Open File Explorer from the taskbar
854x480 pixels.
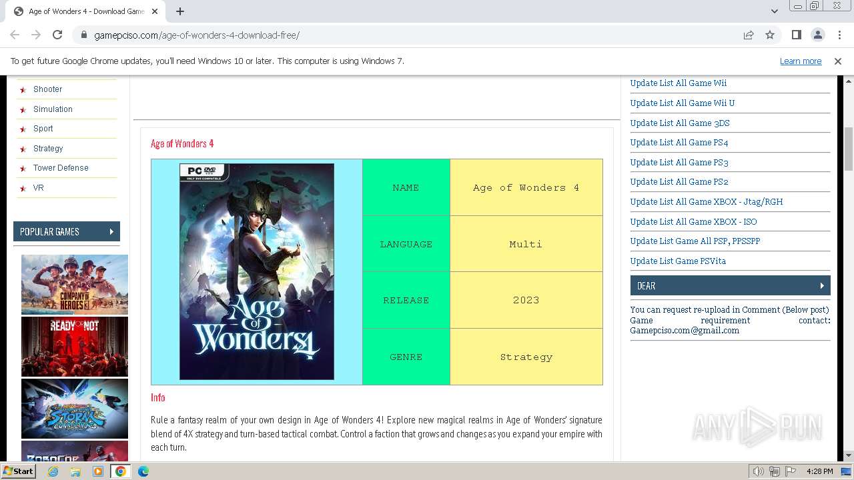coord(75,471)
